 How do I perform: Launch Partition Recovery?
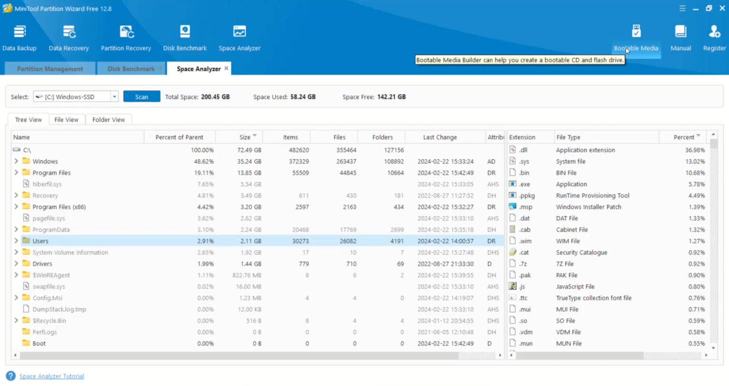coord(126,37)
